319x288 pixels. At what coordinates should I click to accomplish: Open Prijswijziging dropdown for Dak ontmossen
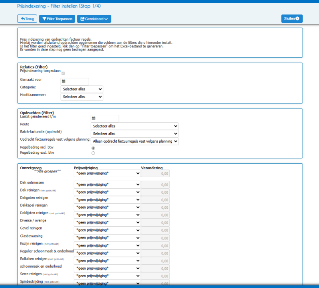coord(107,184)
